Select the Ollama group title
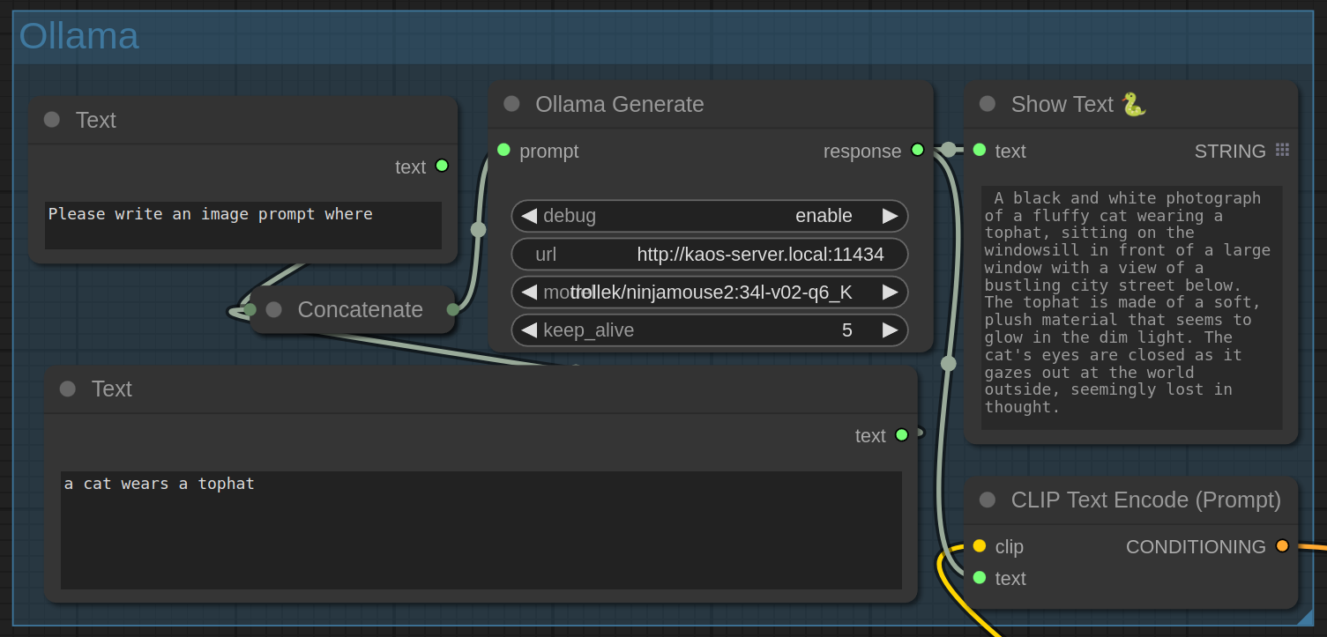This screenshot has height=637, width=1327. pyautogui.click(x=79, y=36)
